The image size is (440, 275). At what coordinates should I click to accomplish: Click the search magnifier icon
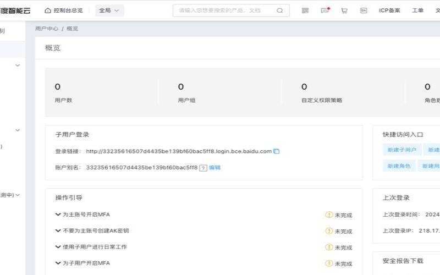point(279,10)
